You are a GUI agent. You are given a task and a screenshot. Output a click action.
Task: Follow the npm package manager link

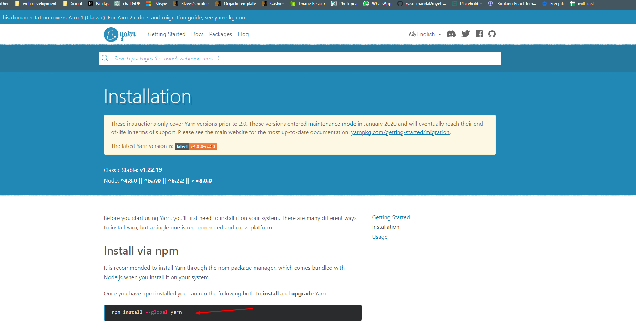coord(246,268)
